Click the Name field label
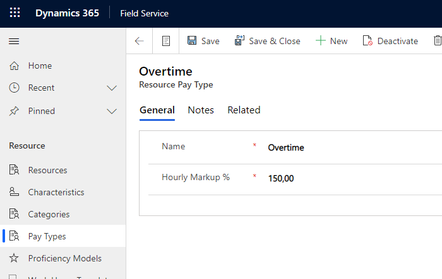Screen dimensions: 442x279 pos(174,146)
